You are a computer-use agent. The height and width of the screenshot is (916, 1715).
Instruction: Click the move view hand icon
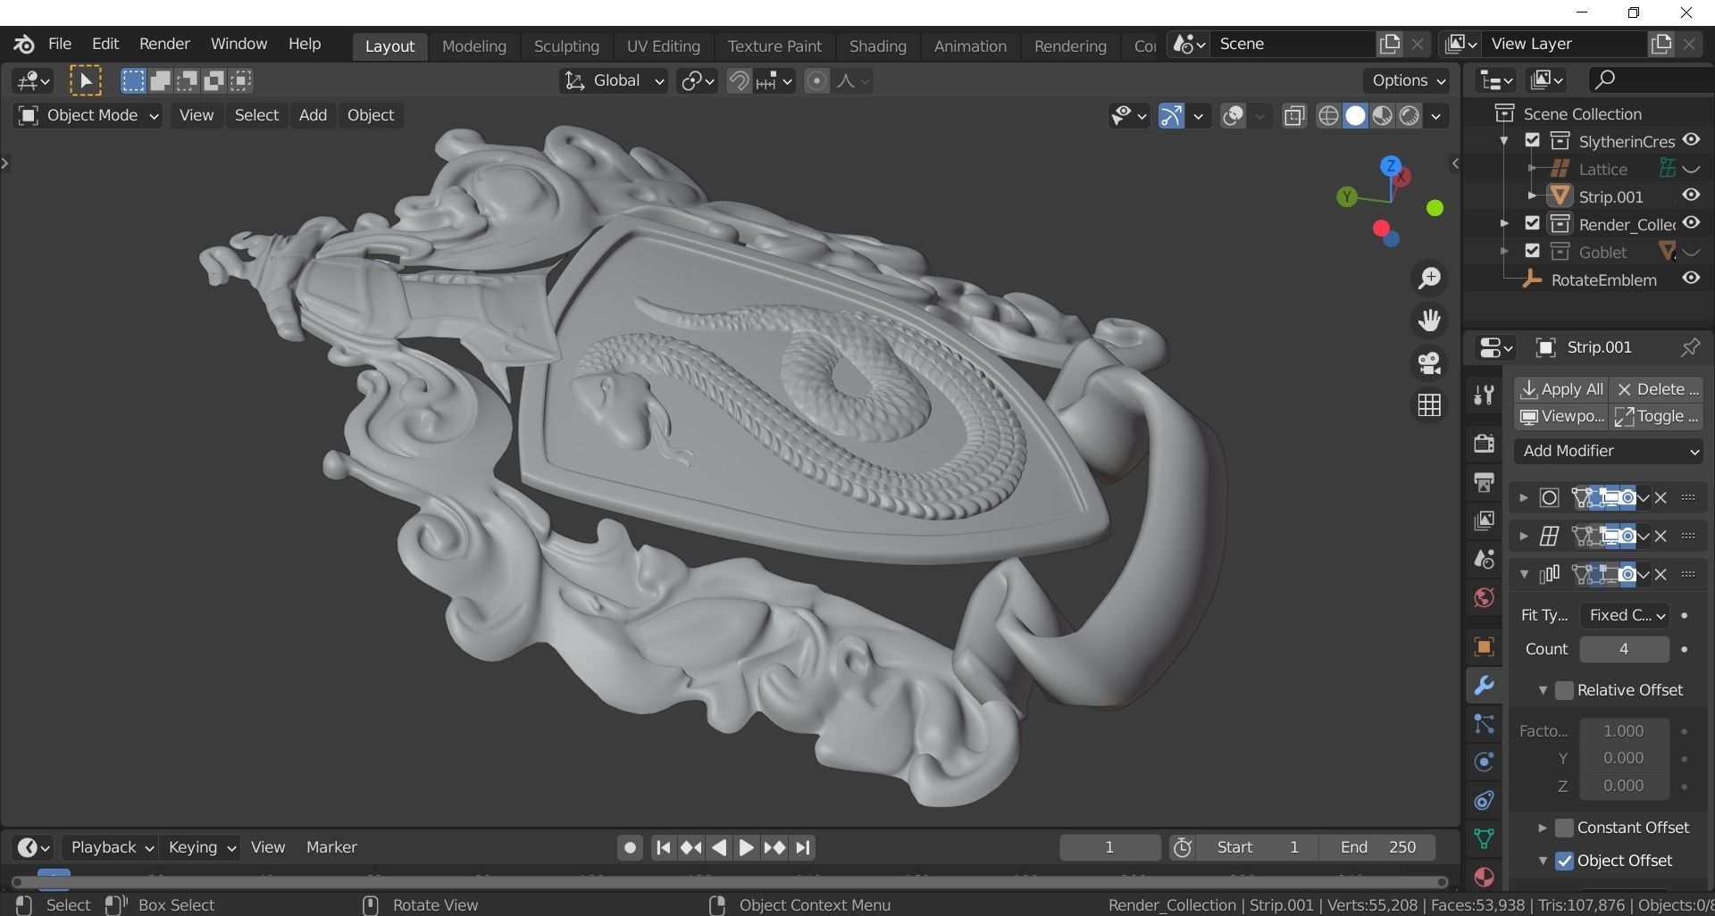(1429, 321)
